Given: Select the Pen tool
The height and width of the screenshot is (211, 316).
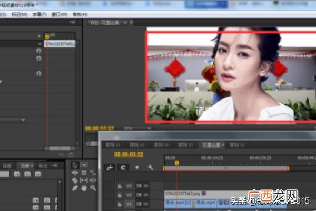Looking at the screenshot, I should pos(75,188).
